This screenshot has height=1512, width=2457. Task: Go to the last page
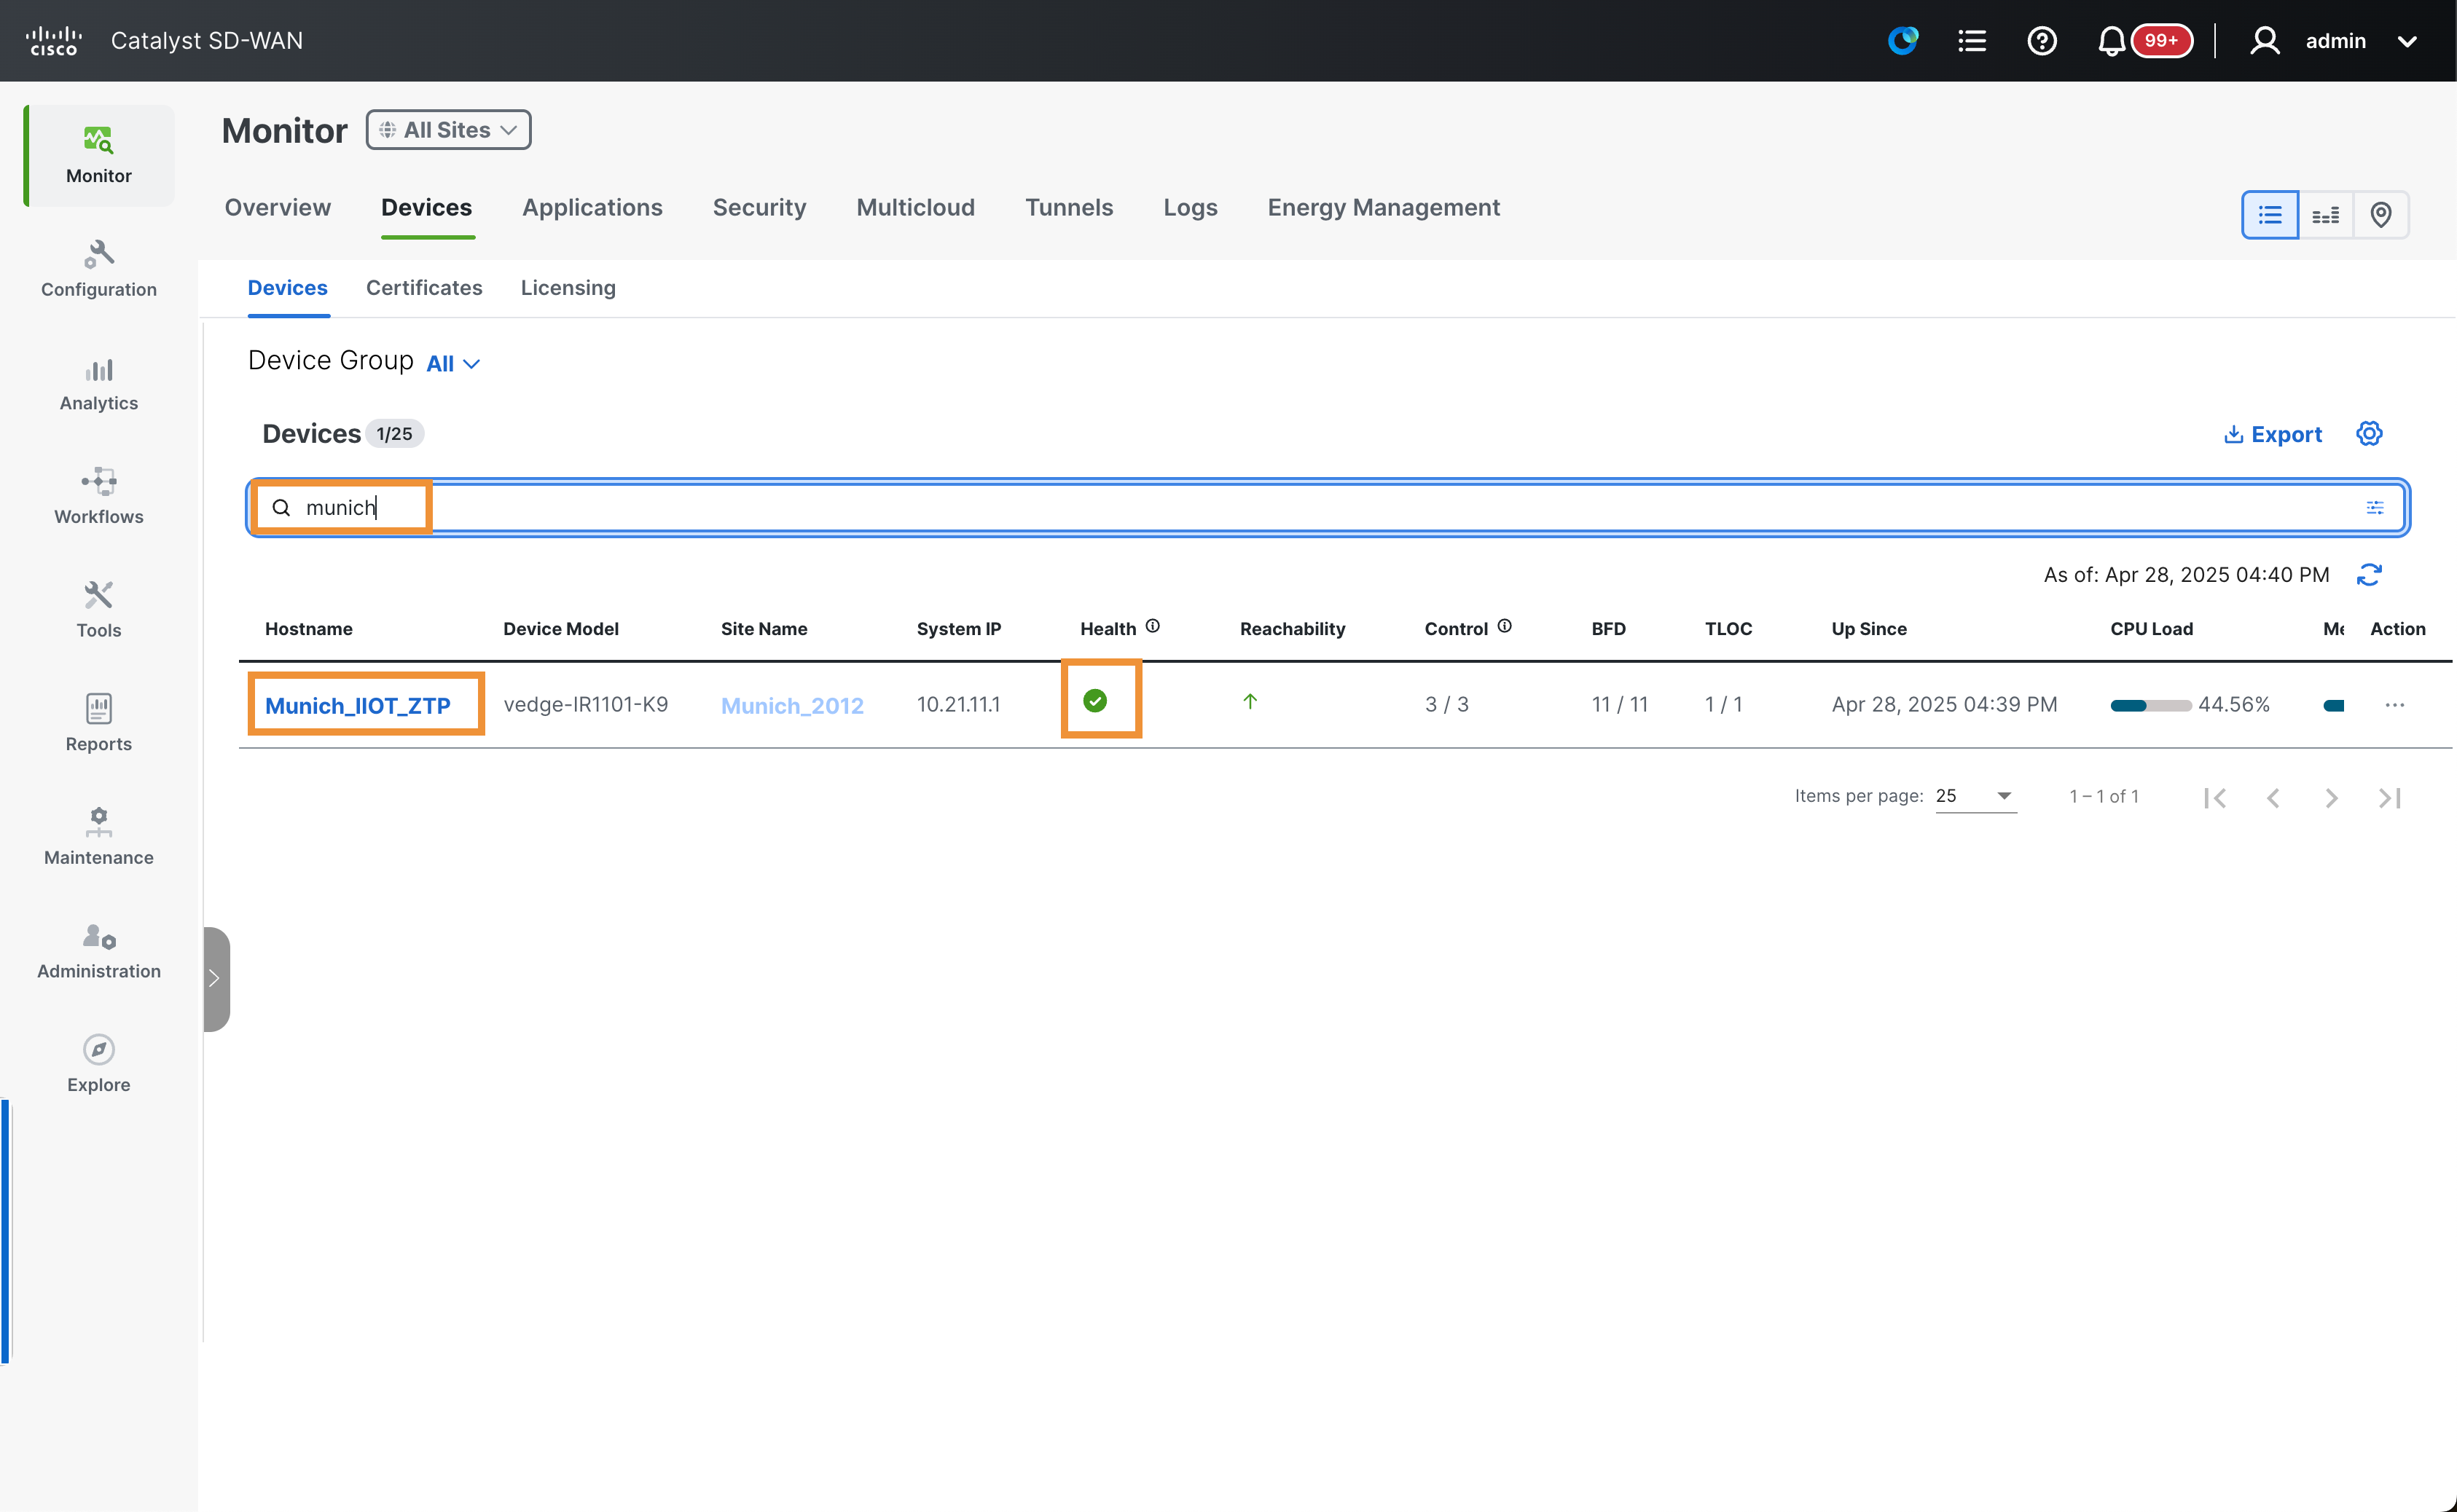[x=2390, y=797]
